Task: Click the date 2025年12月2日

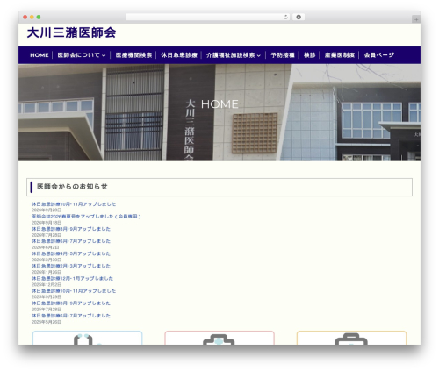Action: (47, 284)
